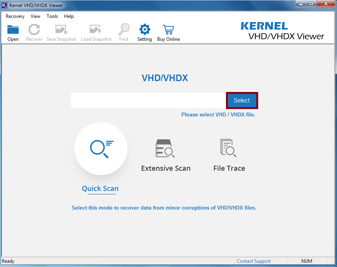The height and width of the screenshot is (267, 337).
Task: Click the Quick Scan label
Action: click(100, 188)
